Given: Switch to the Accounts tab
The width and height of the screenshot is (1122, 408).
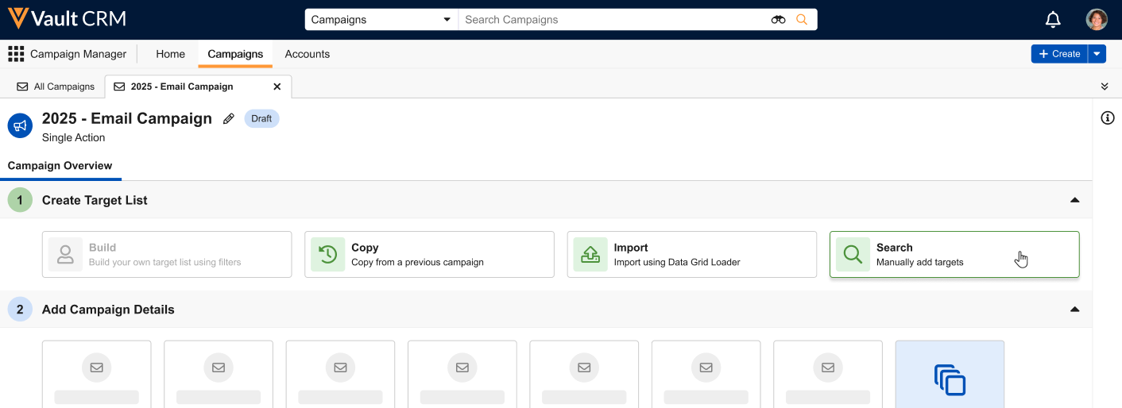Looking at the screenshot, I should coord(307,54).
